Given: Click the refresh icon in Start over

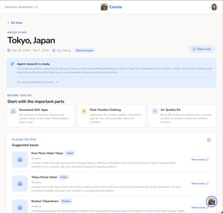Looking at the screenshot, I should [194, 49].
